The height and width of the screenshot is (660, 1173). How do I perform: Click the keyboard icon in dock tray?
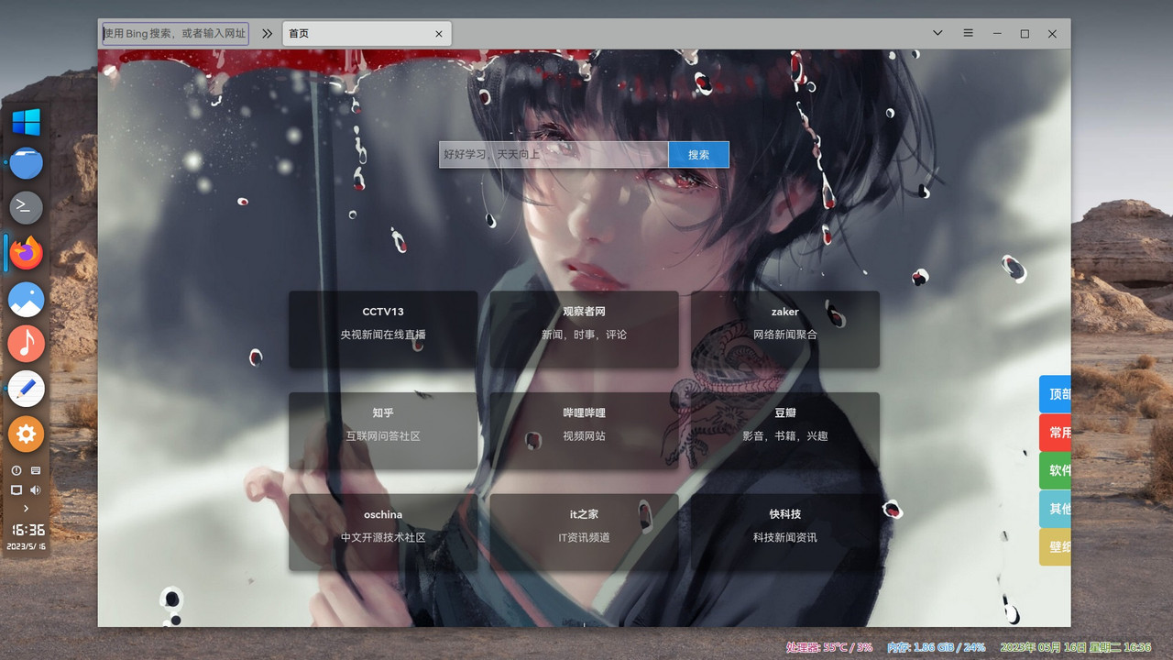point(36,470)
